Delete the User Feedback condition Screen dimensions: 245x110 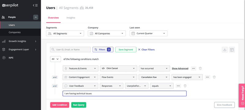185,86
